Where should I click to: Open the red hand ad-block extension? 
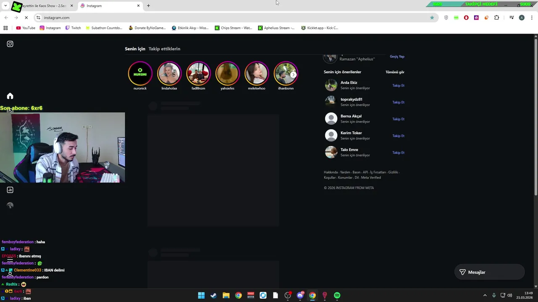point(466,18)
